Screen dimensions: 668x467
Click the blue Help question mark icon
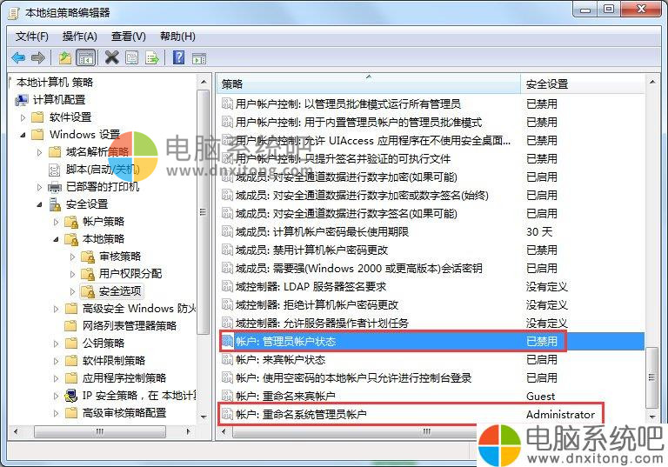pyautogui.click(x=178, y=57)
